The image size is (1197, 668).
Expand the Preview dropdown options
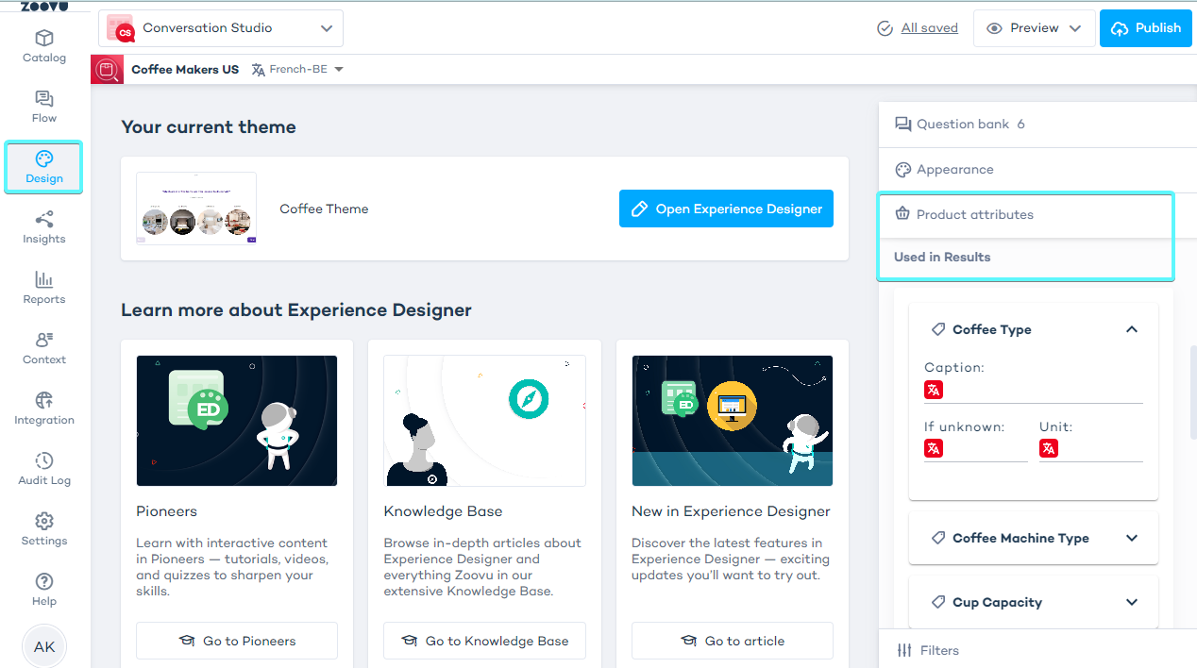click(x=1074, y=28)
